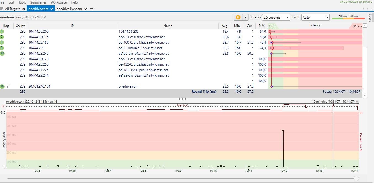Viewport: 374px width, 183px height.
Task: Open the 10 minutes timeline range chevron
Action: [x=357, y=102]
